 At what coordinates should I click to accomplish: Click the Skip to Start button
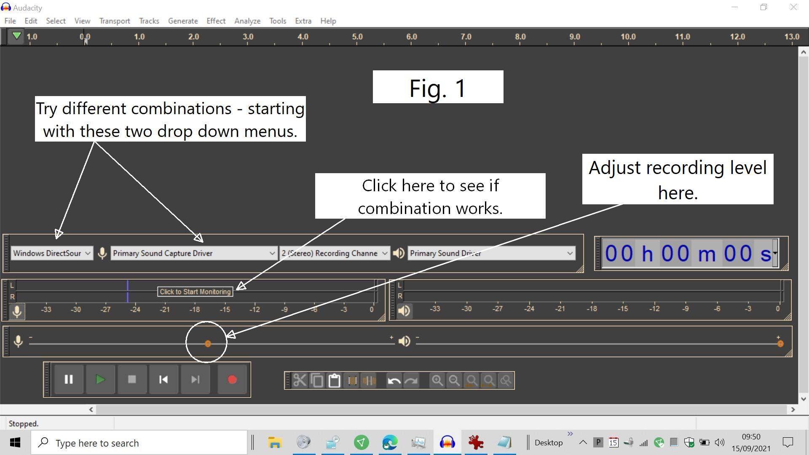[163, 380]
